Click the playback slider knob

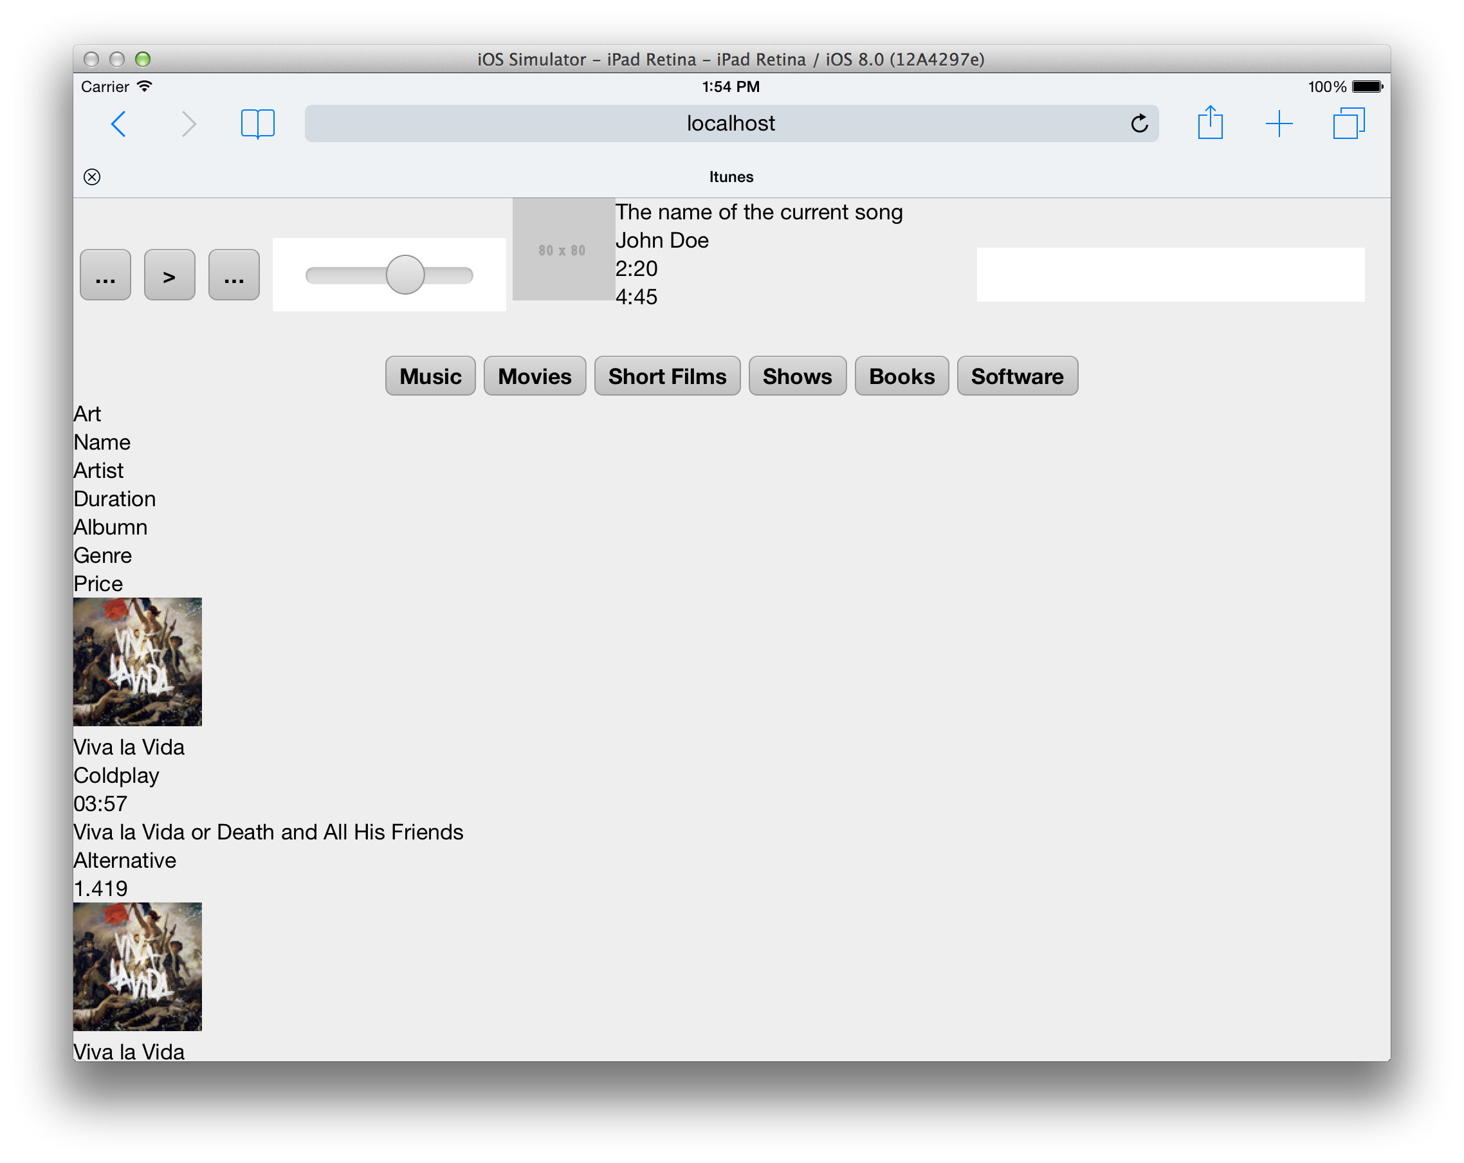(x=405, y=275)
